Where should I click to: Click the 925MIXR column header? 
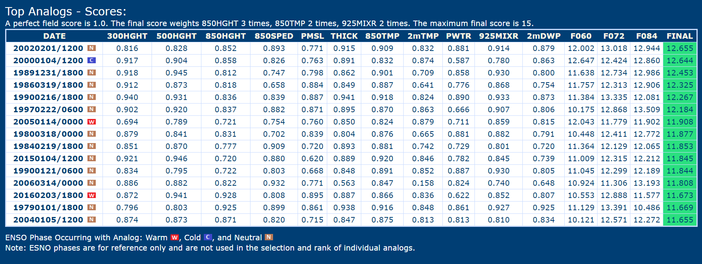click(x=499, y=36)
